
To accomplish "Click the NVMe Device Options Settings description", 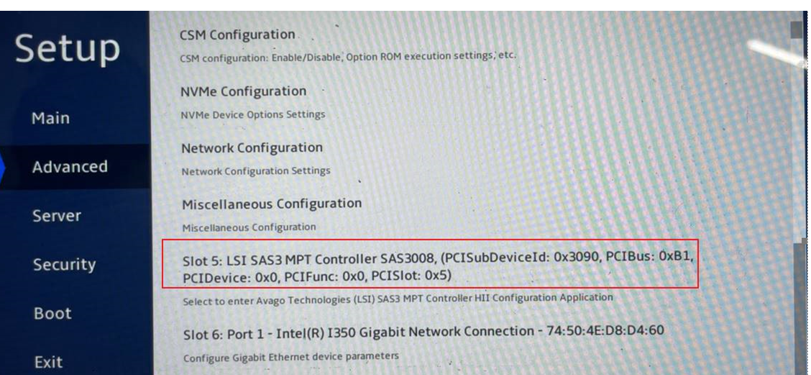I will pyautogui.click(x=252, y=114).
